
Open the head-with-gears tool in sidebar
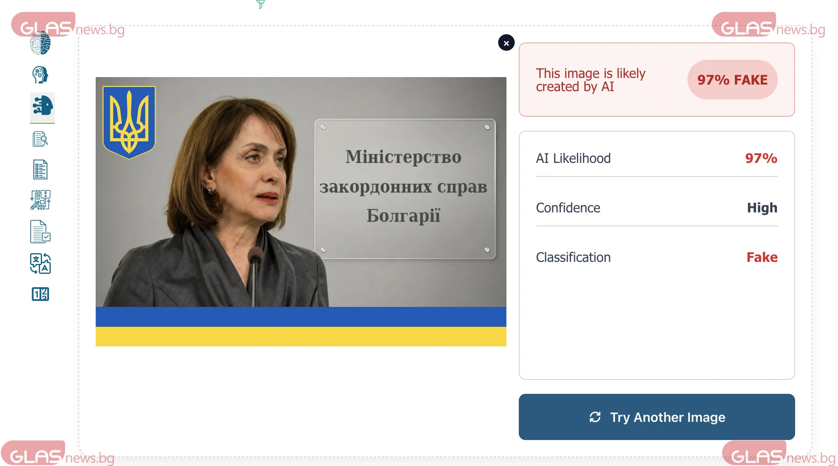click(x=40, y=75)
